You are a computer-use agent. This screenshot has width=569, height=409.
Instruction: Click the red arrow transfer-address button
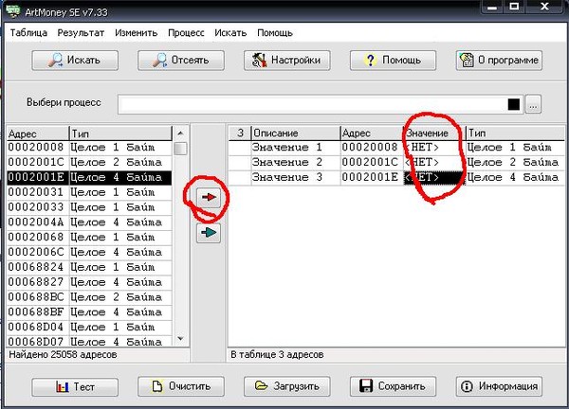click(x=209, y=198)
